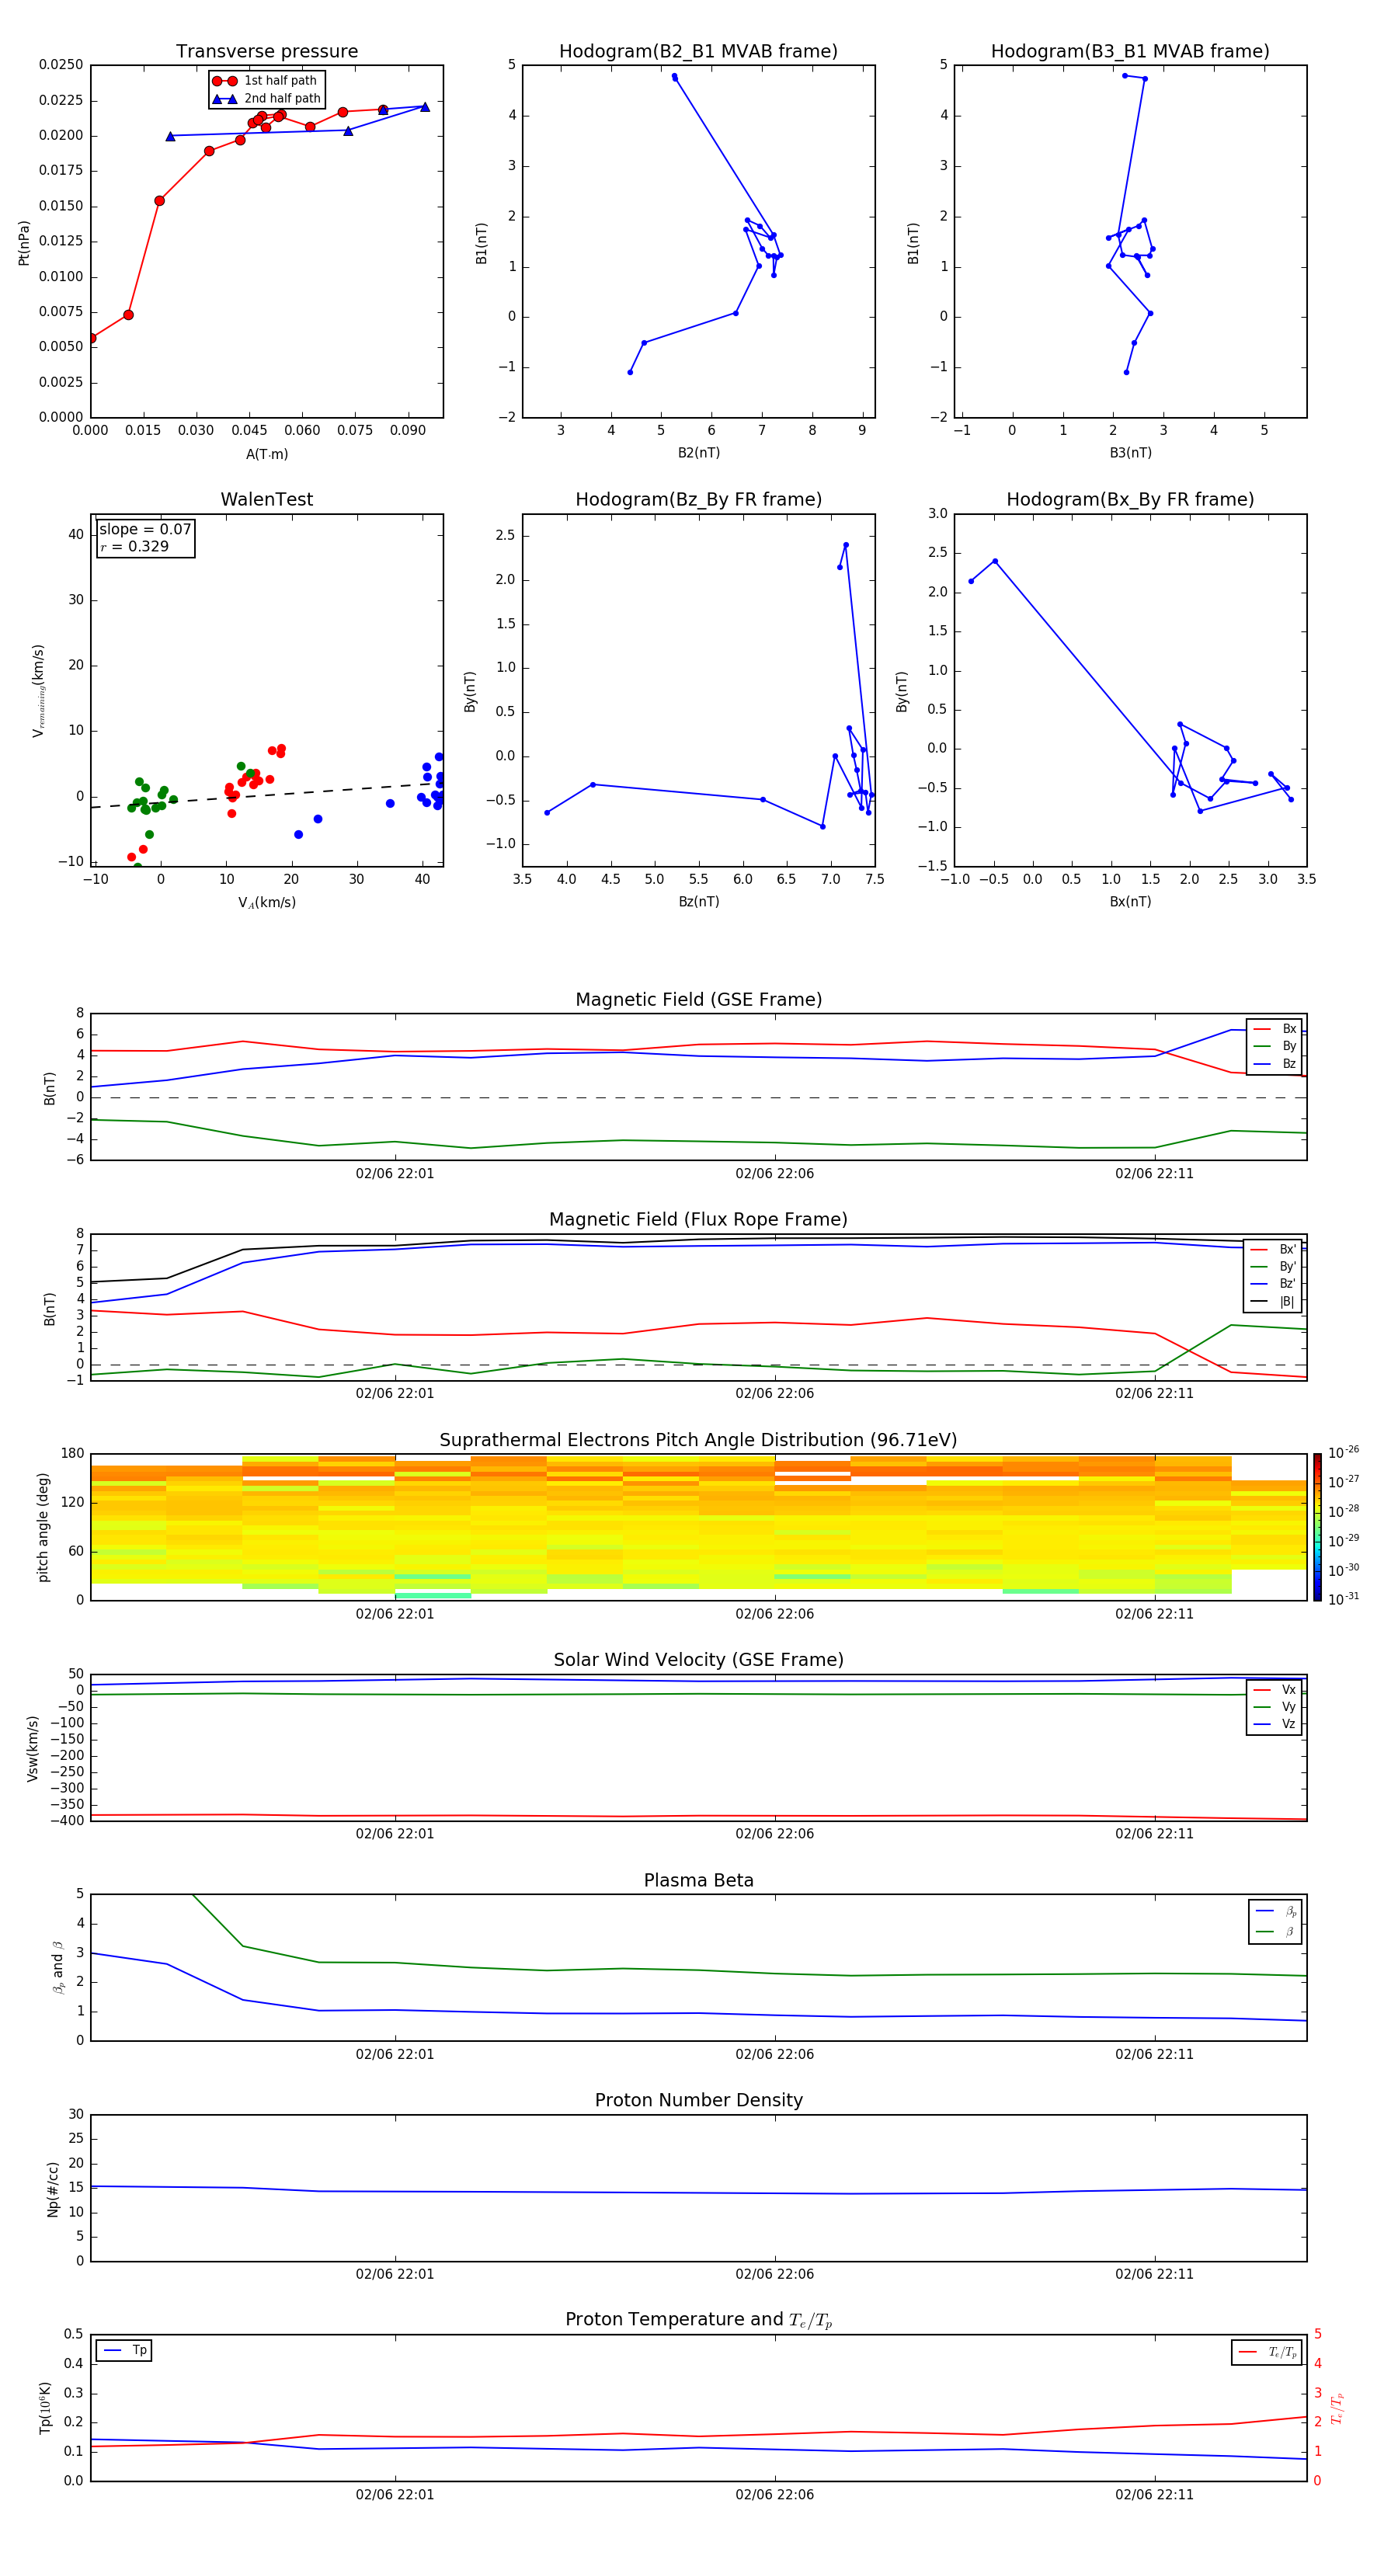Viewport: 1398px width, 2563px height.
Task: Select the 'Vx' legend entry
Action: tap(1275, 1689)
